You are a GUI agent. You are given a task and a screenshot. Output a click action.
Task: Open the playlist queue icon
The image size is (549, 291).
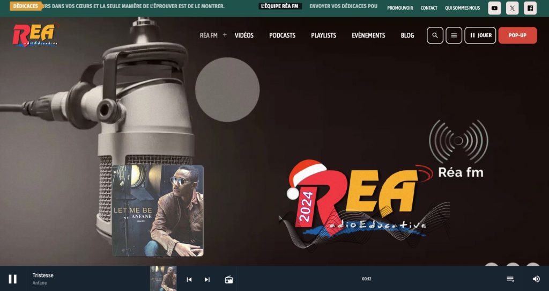point(510,279)
